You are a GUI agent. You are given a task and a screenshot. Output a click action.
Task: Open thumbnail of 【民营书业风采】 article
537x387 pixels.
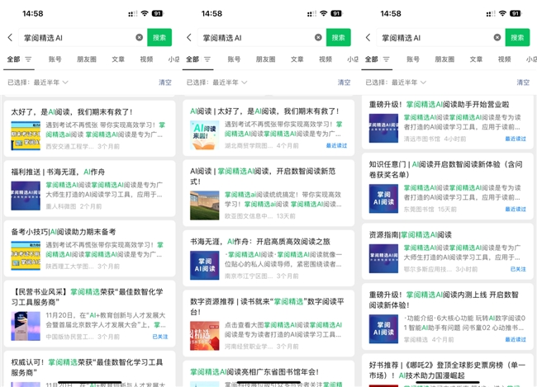pyautogui.click(x=26, y=326)
